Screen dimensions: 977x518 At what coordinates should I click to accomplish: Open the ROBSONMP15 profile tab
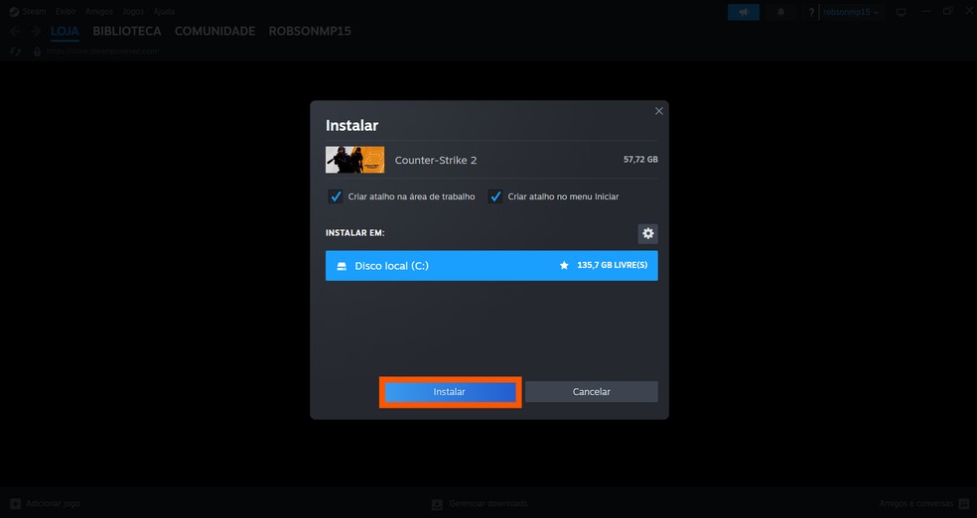pyautogui.click(x=310, y=31)
